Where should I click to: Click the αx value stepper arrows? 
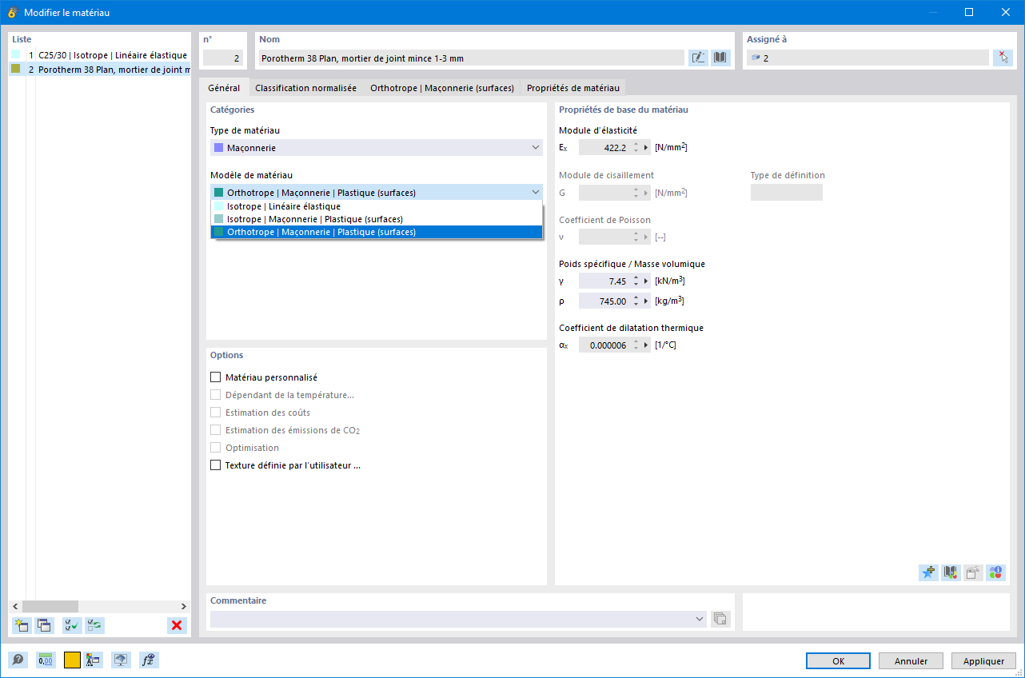pos(636,345)
